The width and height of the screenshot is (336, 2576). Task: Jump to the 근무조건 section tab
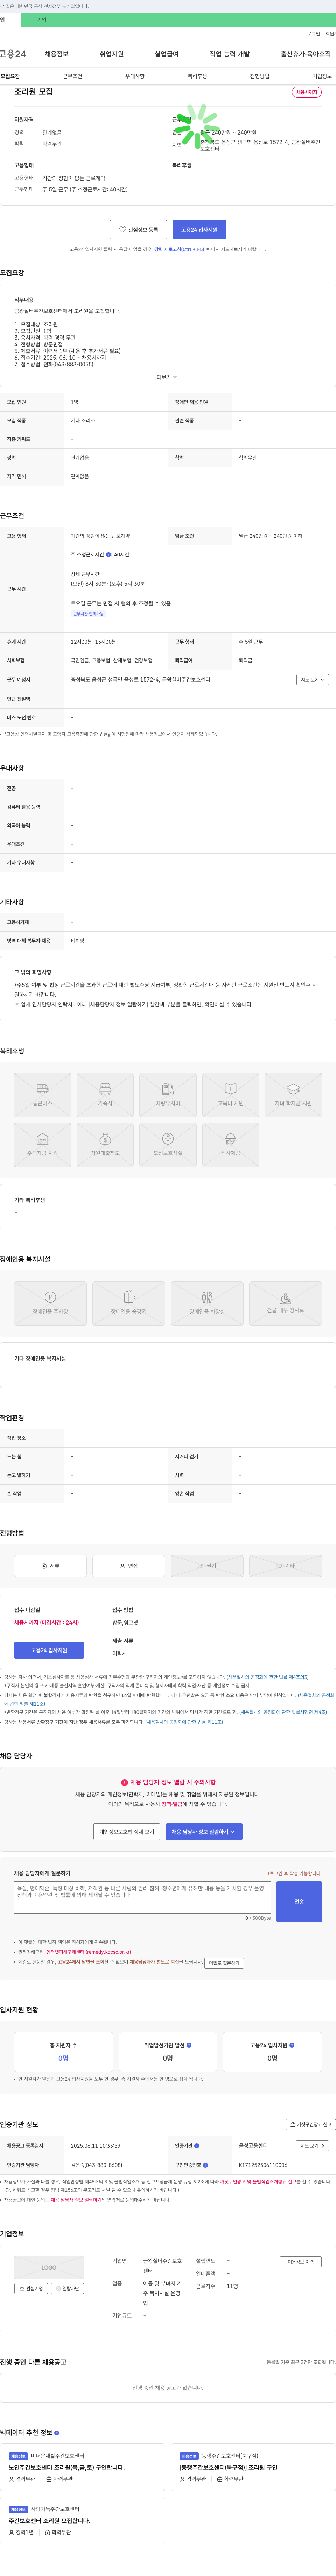coord(73,76)
